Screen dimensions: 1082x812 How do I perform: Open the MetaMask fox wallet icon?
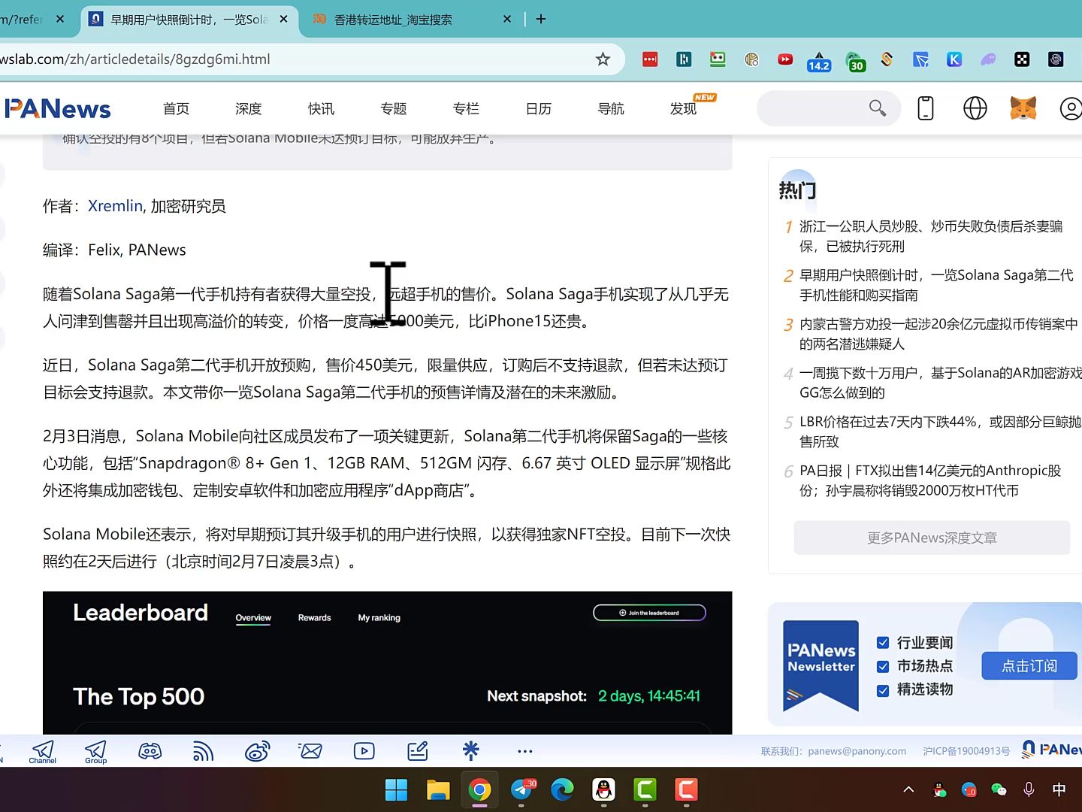click(x=1023, y=108)
